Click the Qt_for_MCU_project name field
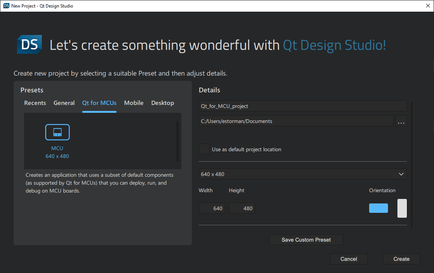 302,106
